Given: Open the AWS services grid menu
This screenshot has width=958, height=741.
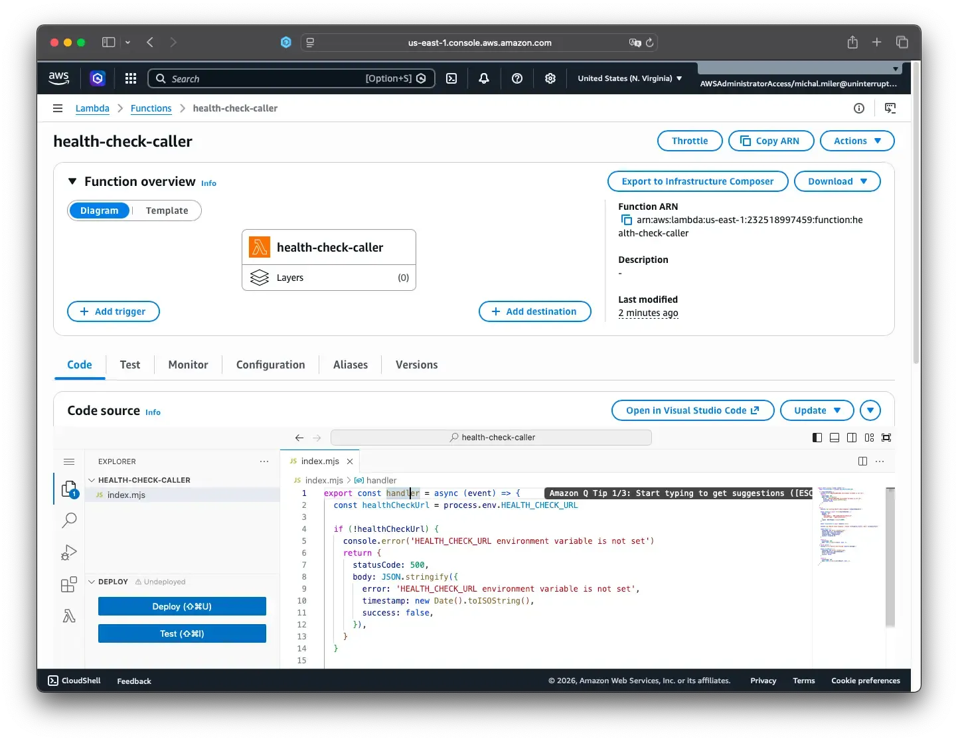Looking at the screenshot, I should tap(131, 78).
